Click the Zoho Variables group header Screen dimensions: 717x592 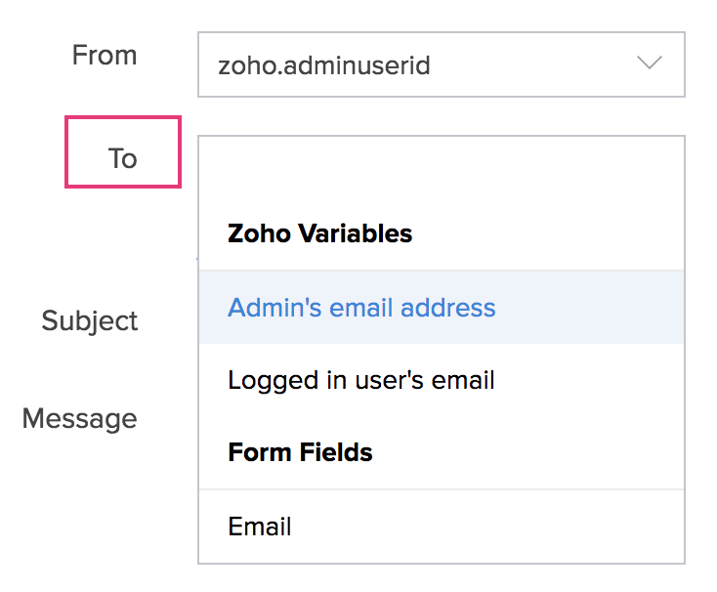tap(320, 234)
